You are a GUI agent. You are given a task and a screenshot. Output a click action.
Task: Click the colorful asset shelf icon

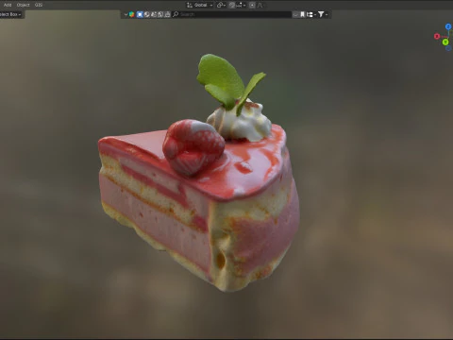tap(131, 14)
